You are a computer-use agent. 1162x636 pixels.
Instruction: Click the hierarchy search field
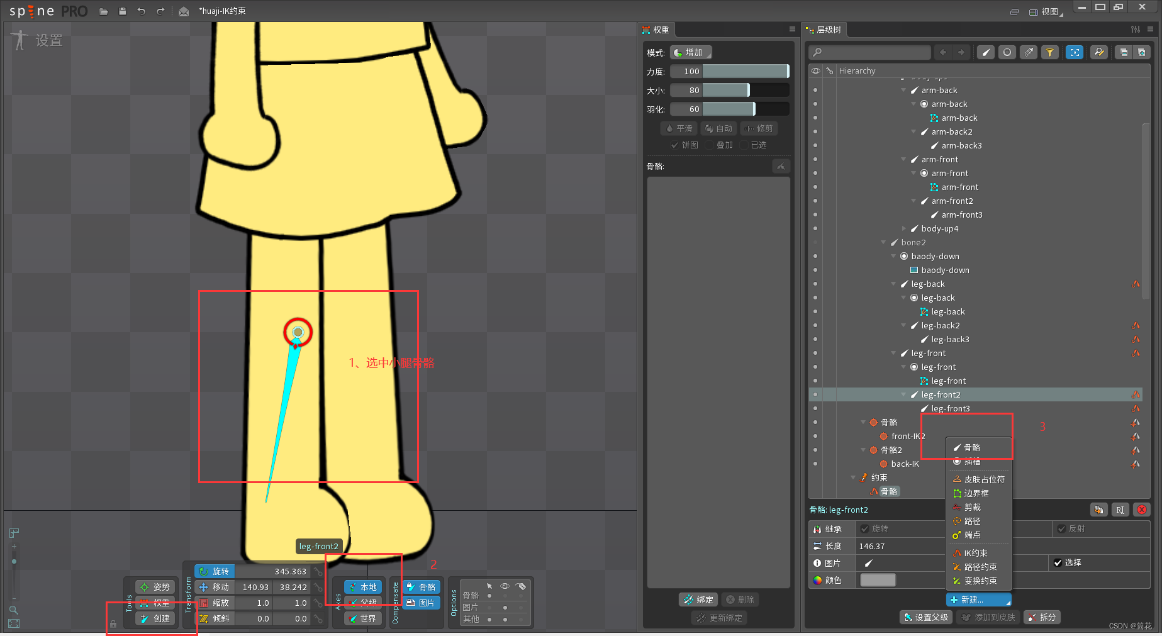(869, 52)
